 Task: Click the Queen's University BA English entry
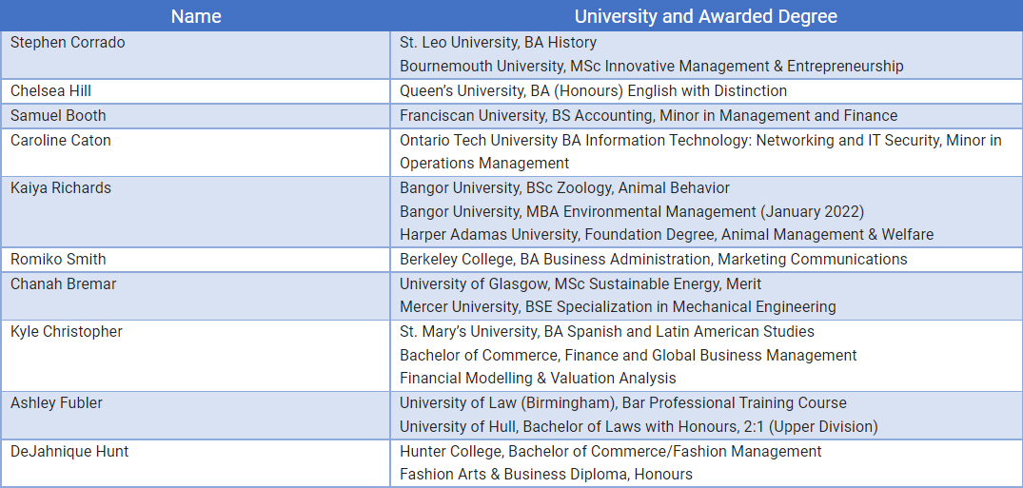click(593, 91)
